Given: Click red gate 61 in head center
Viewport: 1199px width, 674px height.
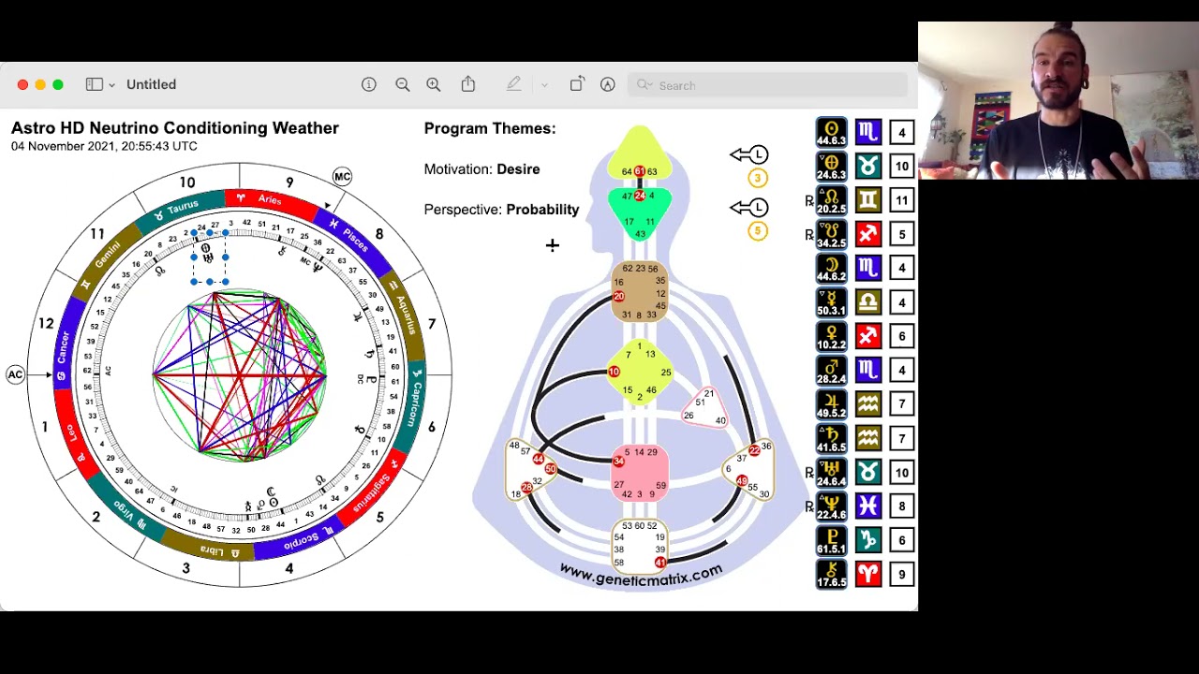Looking at the screenshot, I should tap(639, 171).
